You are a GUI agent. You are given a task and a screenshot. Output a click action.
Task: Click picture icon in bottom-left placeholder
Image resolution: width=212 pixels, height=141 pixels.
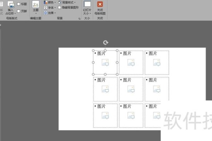tap(105, 116)
